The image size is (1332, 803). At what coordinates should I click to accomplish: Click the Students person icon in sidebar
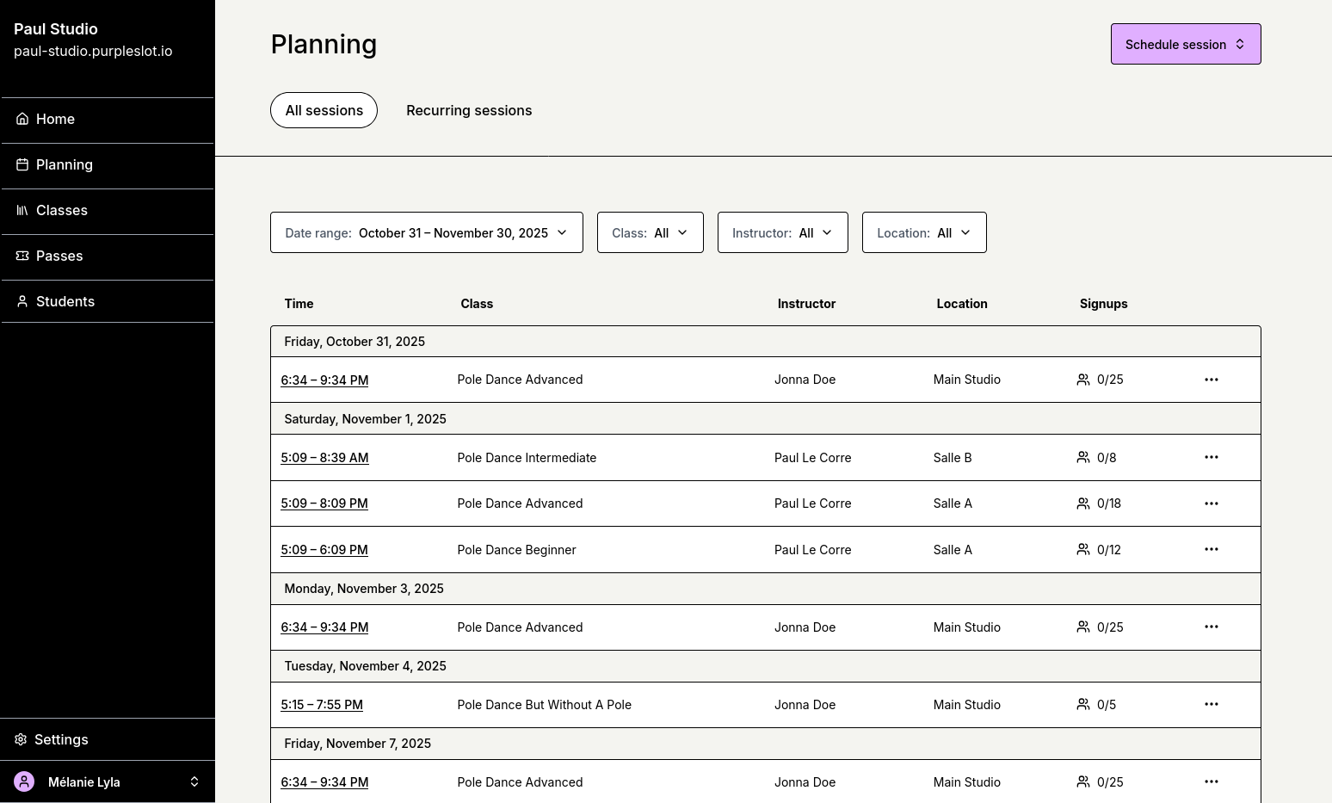[x=22, y=301]
